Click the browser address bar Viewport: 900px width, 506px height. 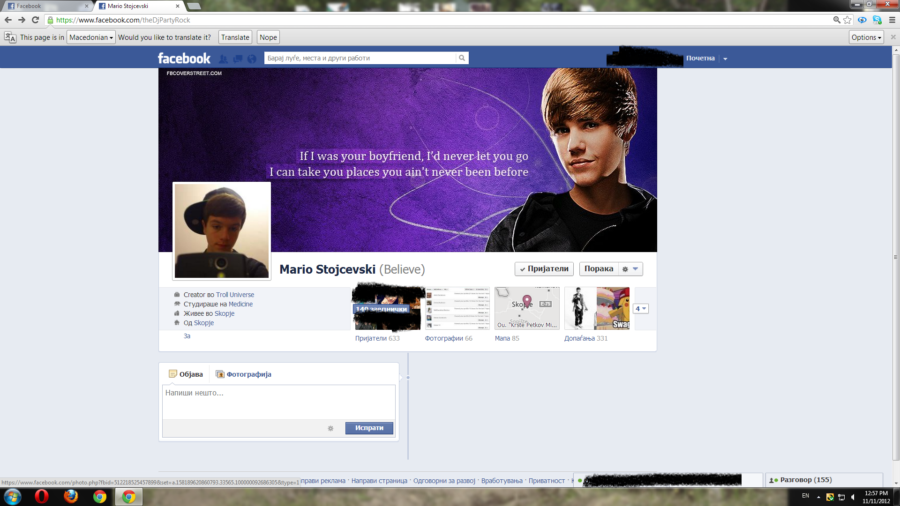(x=441, y=20)
